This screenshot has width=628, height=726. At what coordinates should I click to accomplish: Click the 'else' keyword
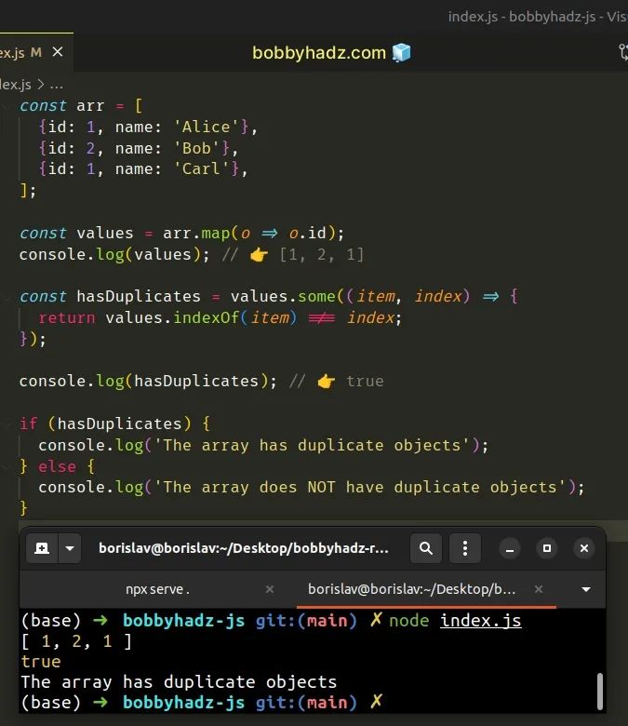point(57,466)
